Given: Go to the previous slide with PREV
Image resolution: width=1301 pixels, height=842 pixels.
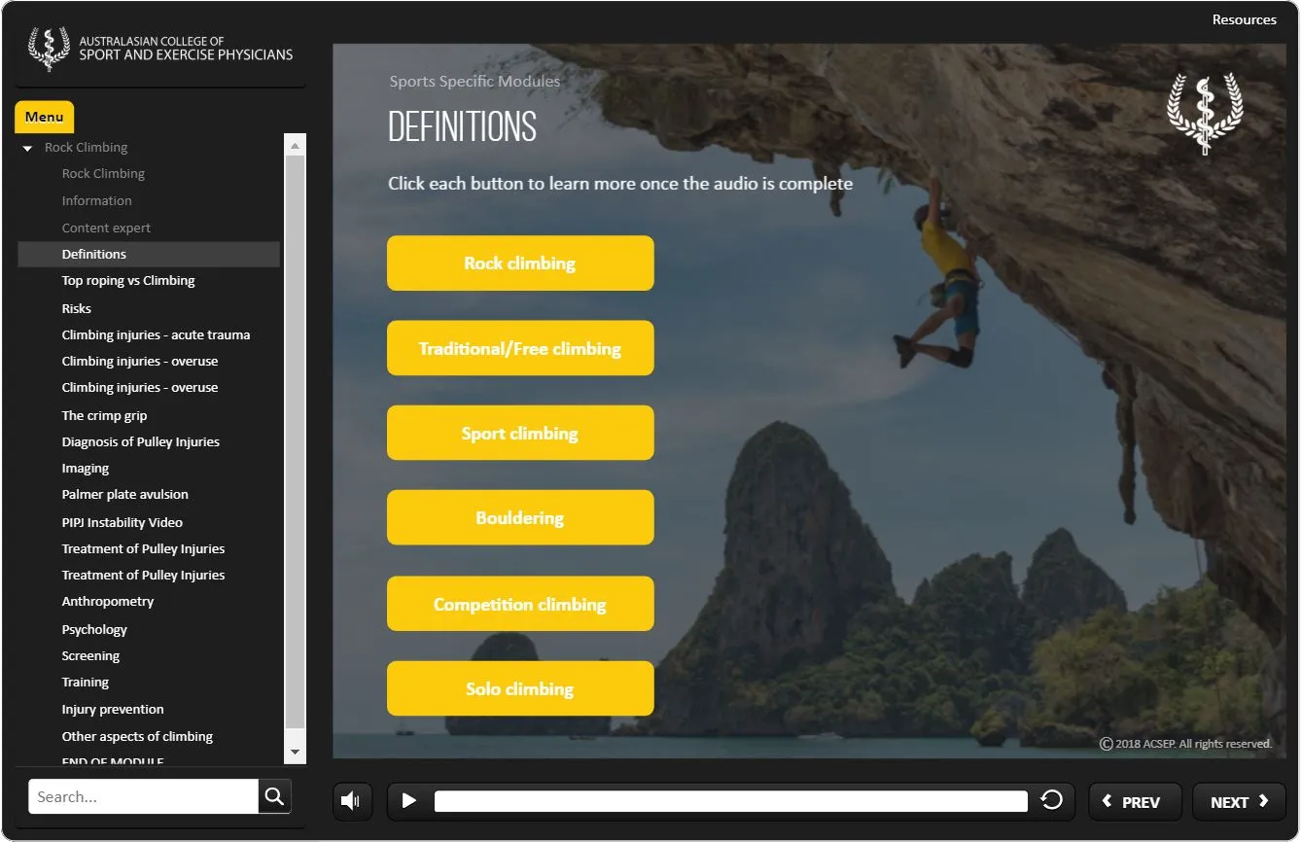Looking at the screenshot, I should click(x=1135, y=802).
